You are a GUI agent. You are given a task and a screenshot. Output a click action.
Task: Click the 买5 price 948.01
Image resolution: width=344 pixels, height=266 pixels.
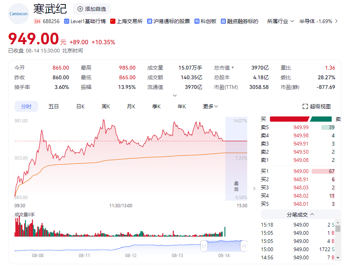coord(301,204)
